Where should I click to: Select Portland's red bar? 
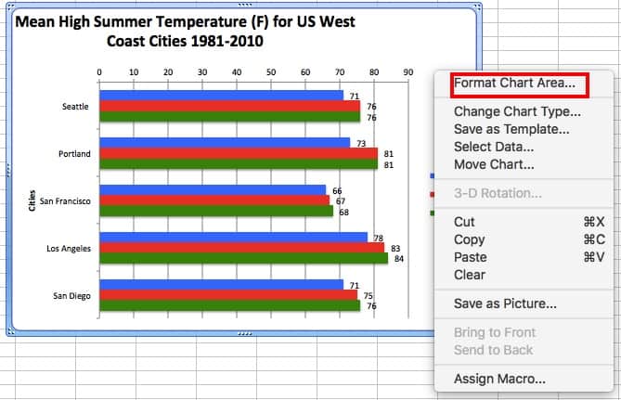(x=239, y=154)
